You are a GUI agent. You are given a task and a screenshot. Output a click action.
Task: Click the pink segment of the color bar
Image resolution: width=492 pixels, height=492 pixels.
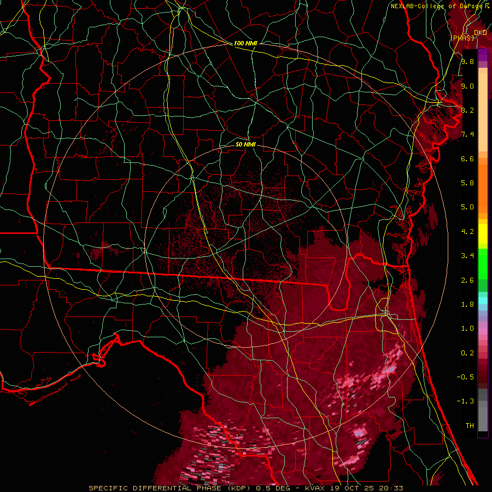(x=483, y=331)
